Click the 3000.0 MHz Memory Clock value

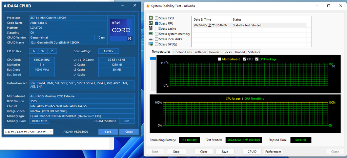pyautogui.click(x=39, y=121)
